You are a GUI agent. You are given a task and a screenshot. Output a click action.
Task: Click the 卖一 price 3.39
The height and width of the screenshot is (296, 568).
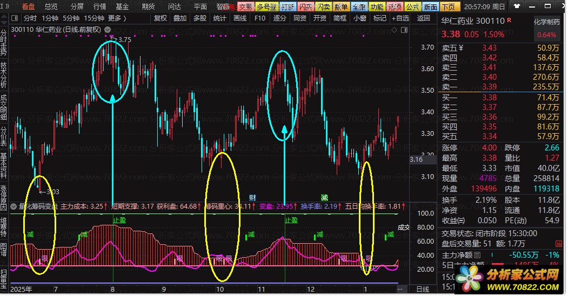point(489,87)
